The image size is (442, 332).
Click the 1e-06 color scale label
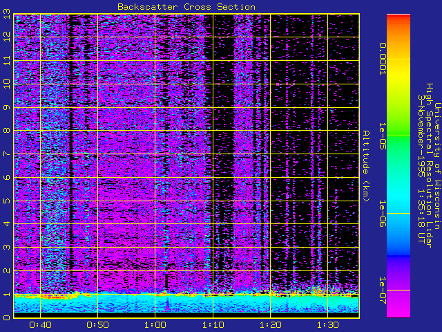click(383, 214)
